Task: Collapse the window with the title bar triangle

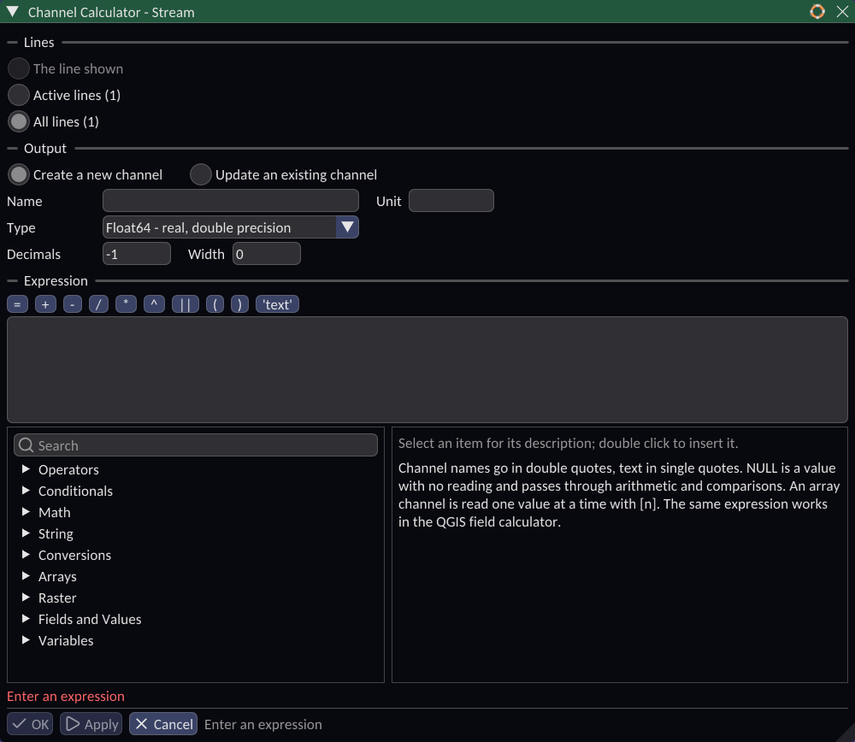Action: (x=13, y=11)
